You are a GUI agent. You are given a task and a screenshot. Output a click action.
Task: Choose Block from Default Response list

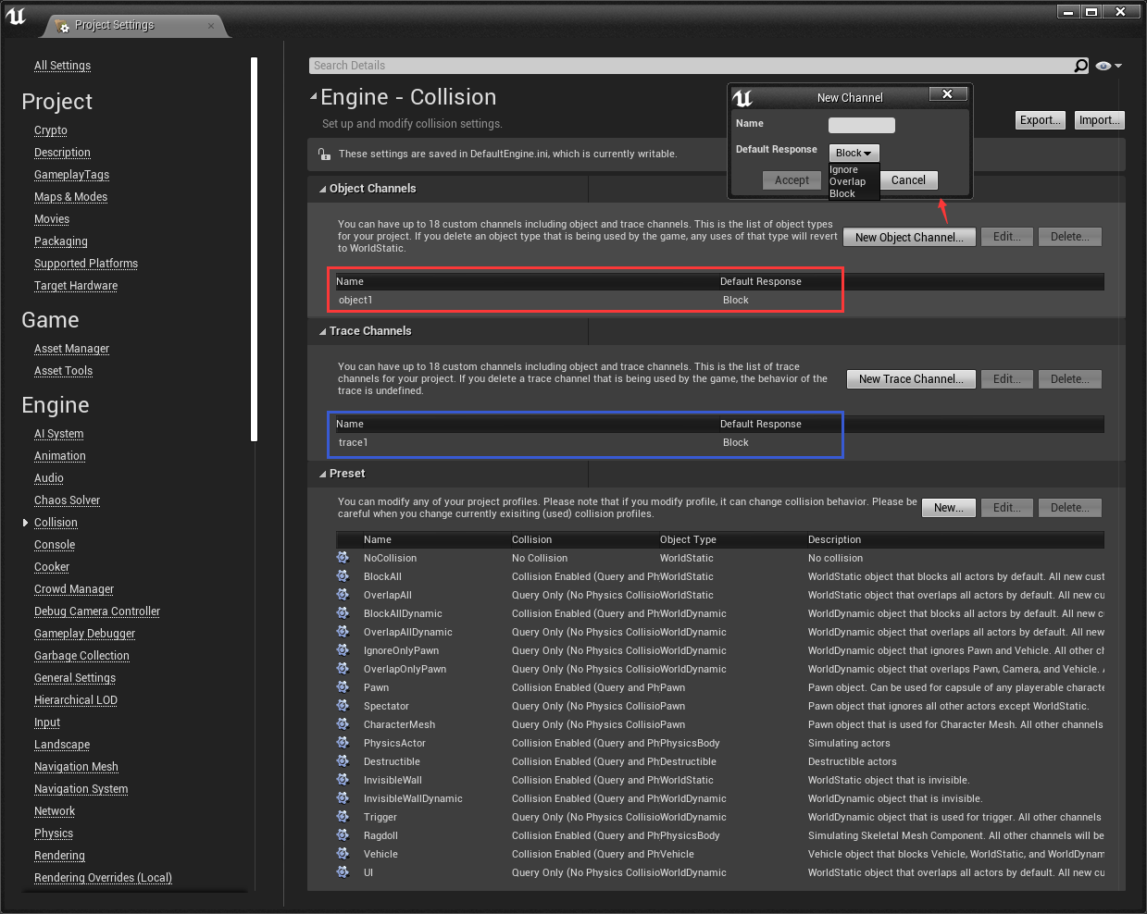click(842, 194)
